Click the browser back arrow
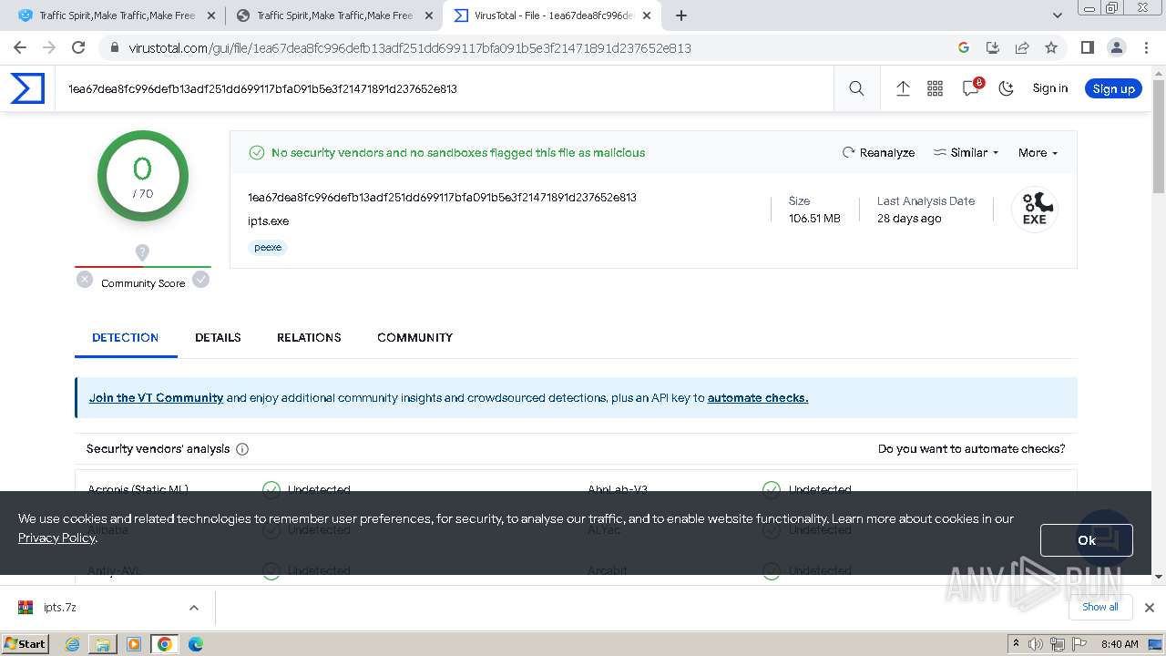 pyautogui.click(x=20, y=47)
